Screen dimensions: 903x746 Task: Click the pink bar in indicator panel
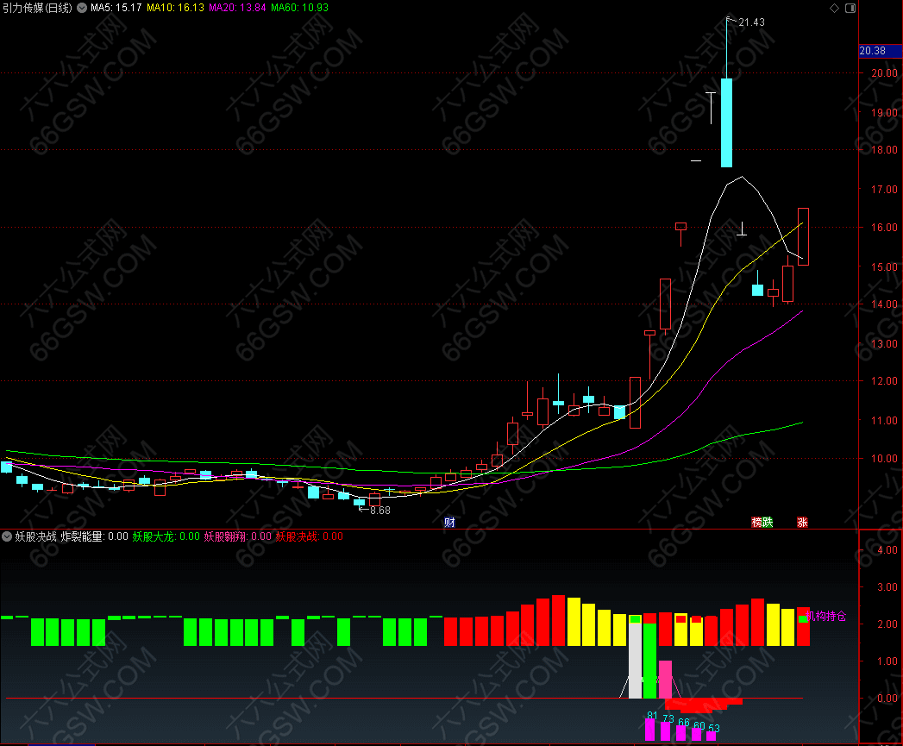tap(665, 680)
